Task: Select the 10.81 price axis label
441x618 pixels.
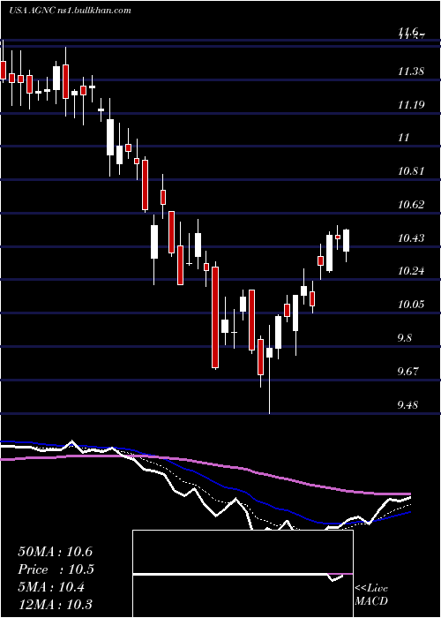Action: pyautogui.click(x=411, y=171)
